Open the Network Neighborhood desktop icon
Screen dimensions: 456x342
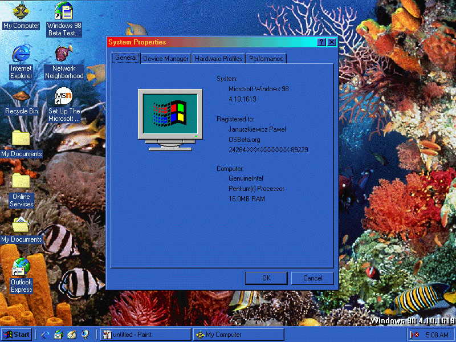[x=64, y=62]
